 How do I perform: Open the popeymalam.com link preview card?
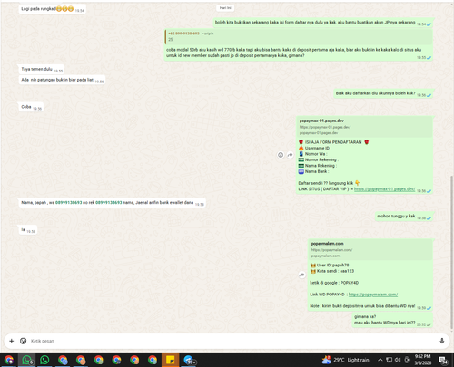pyautogui.click(x=370, y=249)
